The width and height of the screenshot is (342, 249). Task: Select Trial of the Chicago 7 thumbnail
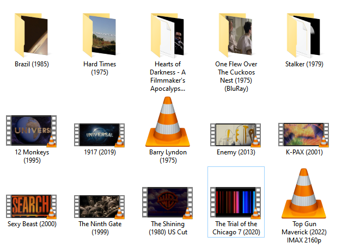235,203
